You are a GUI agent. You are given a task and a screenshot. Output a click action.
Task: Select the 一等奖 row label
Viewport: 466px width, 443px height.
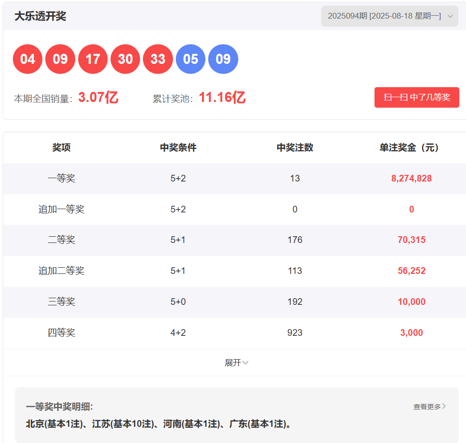pos(61,179)
